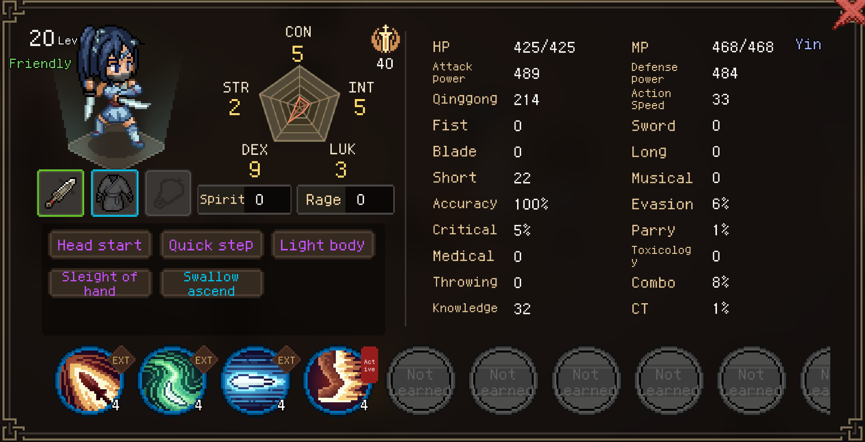Select the boot kick Active skill icon
This screenshot has height=442, width=865.
(x=338, y=380)
